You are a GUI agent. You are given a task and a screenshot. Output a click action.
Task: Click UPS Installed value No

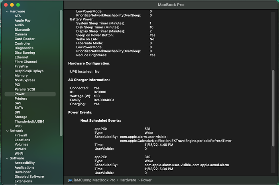[97, 72]
